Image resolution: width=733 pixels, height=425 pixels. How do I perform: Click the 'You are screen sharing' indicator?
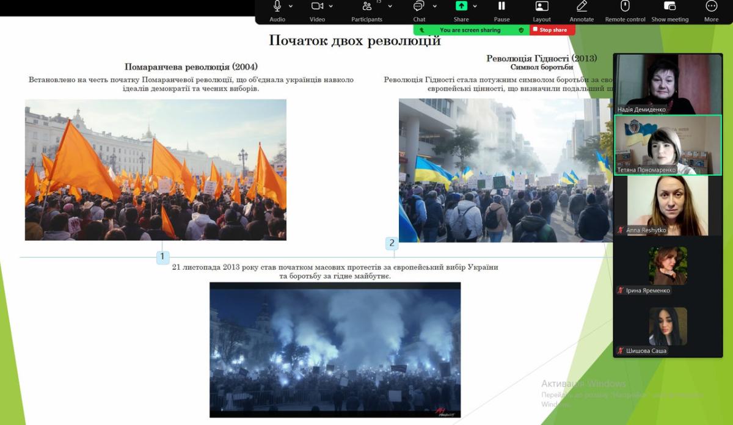[470, 30]
